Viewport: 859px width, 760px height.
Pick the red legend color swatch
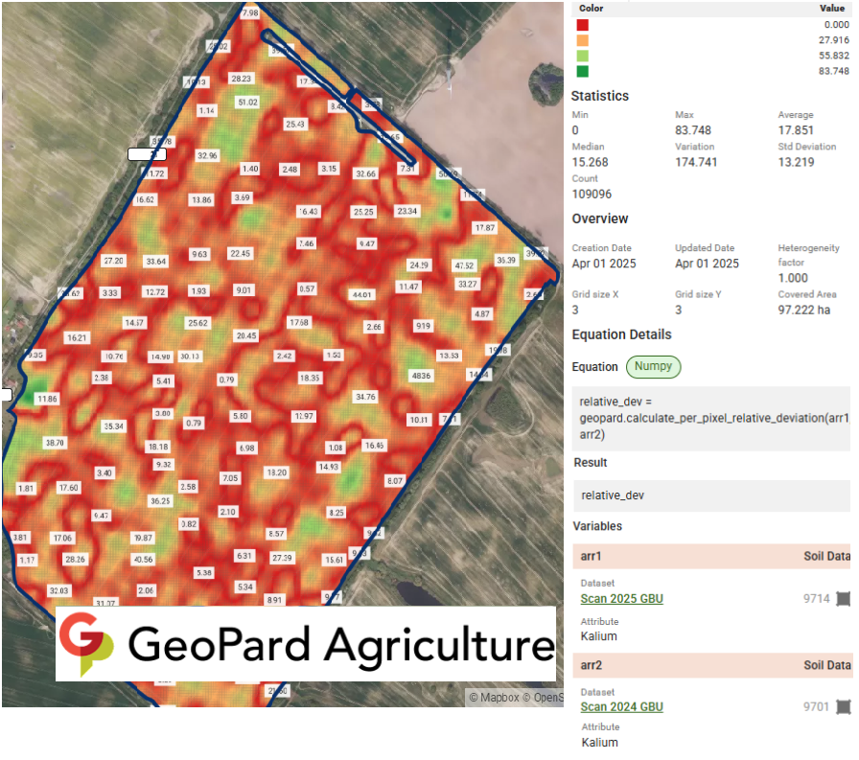coord(582,25)
